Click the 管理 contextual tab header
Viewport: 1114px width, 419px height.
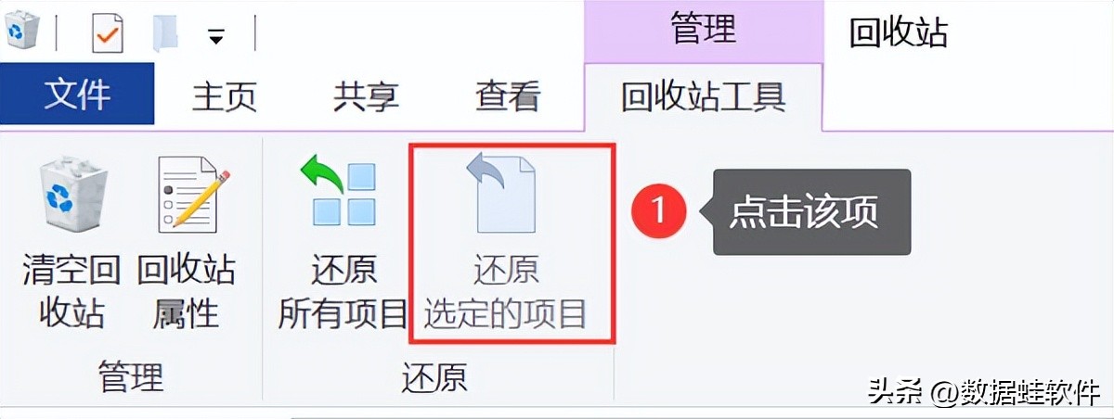(x=704, y=30)
